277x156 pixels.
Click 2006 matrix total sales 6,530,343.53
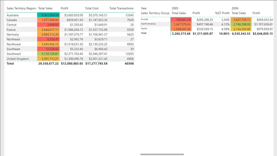[241, 34]
